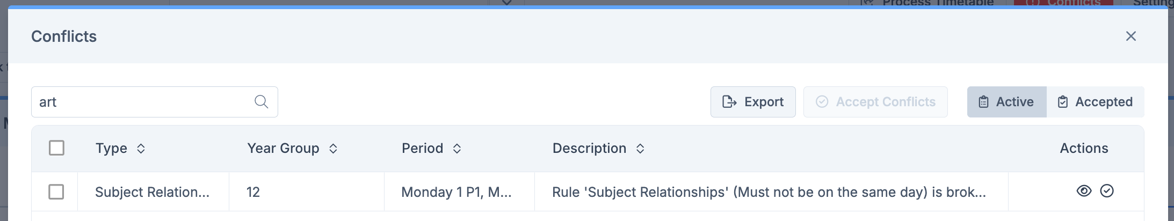Click the Type header label
This screenshot has width=1174, height=221.
(x=111, y=149)
